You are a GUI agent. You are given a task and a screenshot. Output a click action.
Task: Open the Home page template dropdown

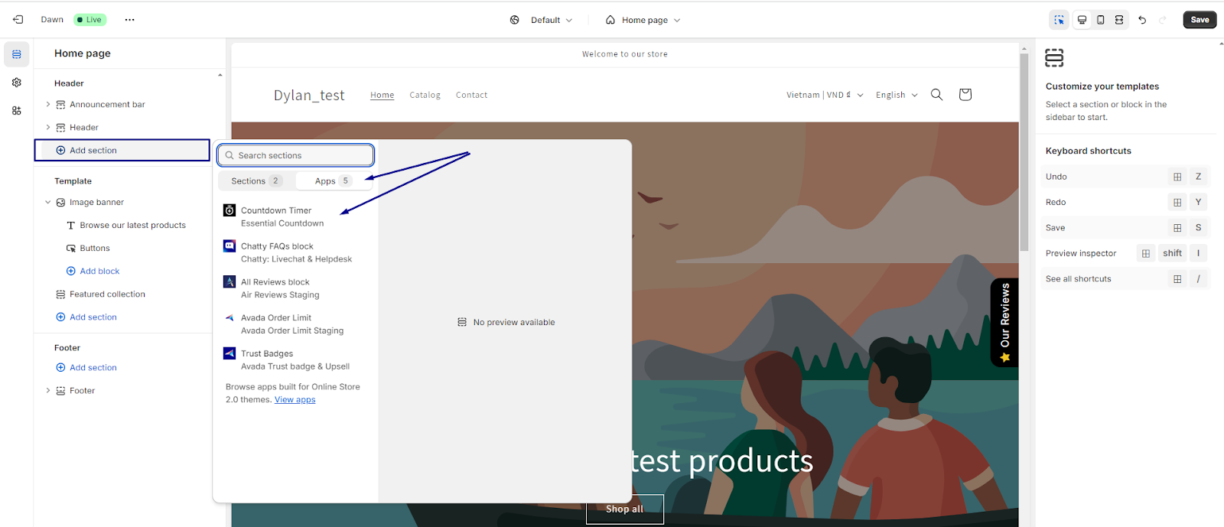[643, 20]
